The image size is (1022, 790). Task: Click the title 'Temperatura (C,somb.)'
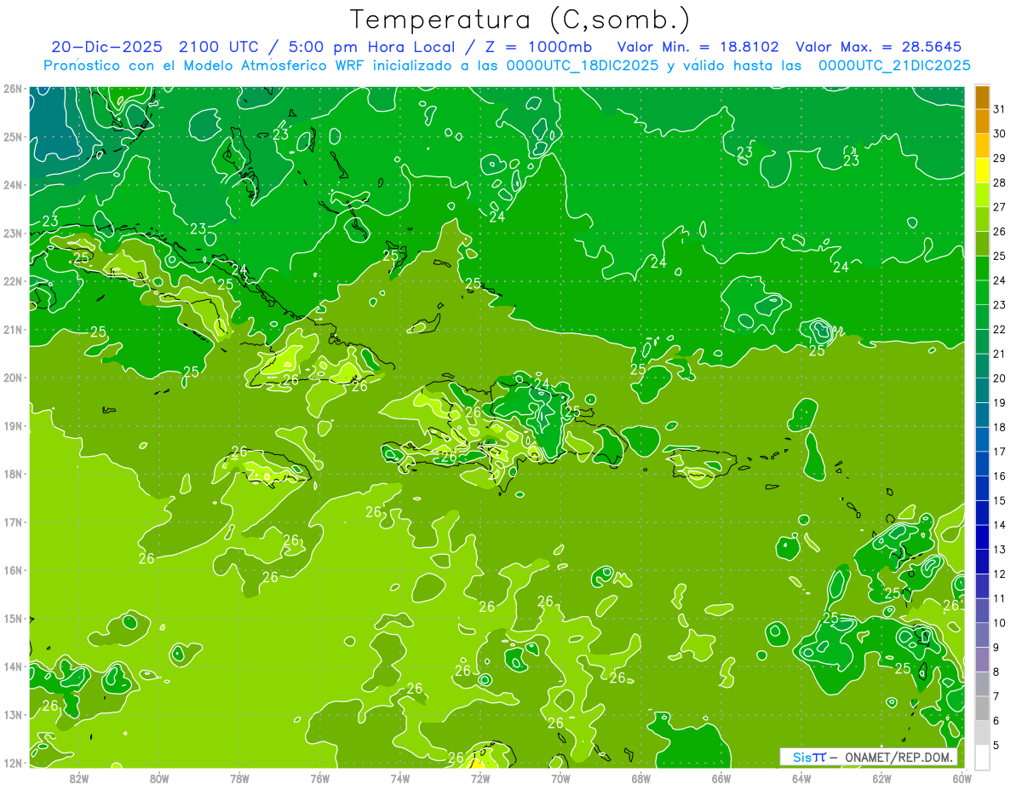coord(520,20)
